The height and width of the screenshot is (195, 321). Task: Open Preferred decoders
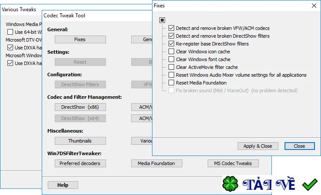click(x=80, y=163)
